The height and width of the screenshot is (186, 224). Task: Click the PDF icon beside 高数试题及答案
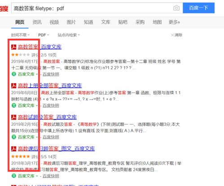(x=14, y=117)
